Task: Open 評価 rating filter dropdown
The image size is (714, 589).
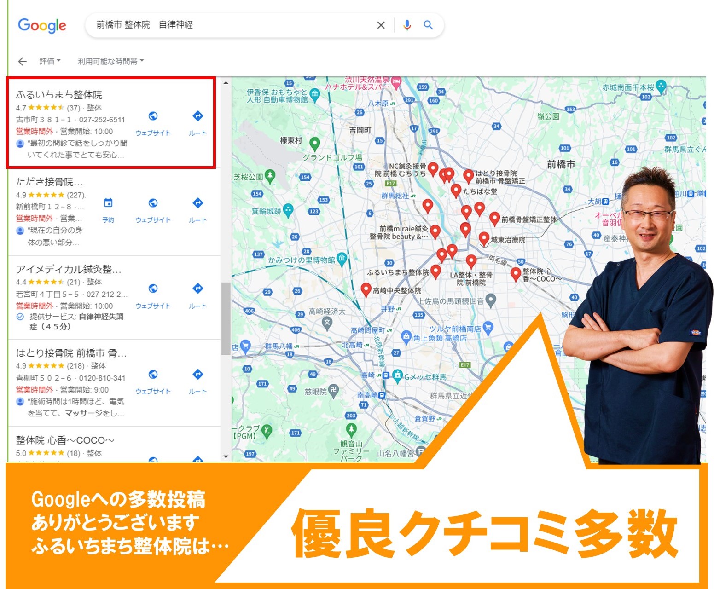Action: pos(50,61)
